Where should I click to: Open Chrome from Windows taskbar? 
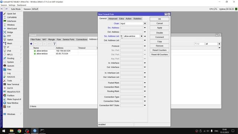(x=19, y=131)
